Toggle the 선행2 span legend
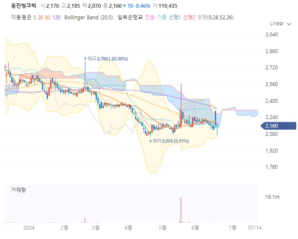This screenshot has width=298, height=239. (x=189, y=18)
